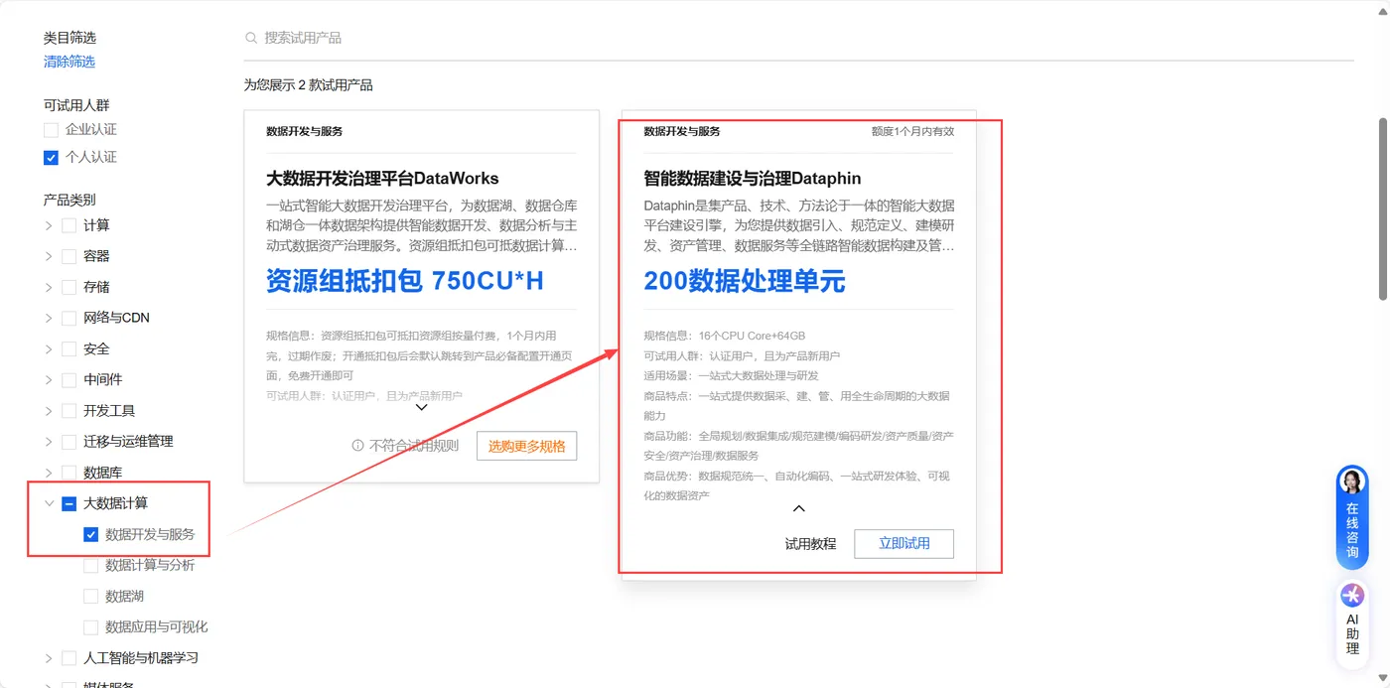1390x688 pixels.
Task: Check the 数据计算与分析 checkbox
Action: [90, 565]
